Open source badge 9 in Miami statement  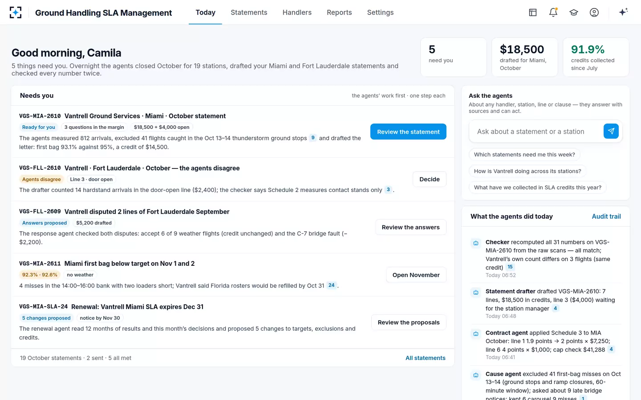pos(313,138)
